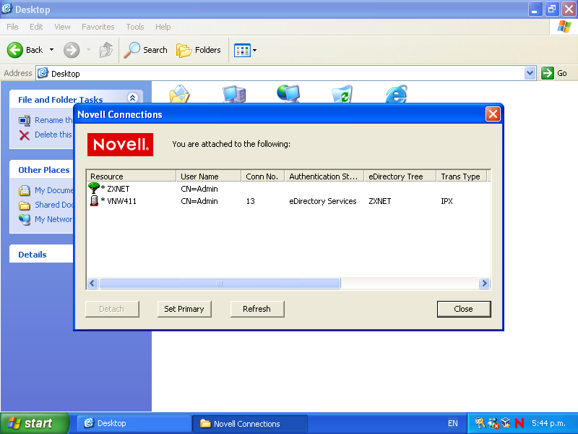Click the Novell Connections taskbar button
578x434 pixels.
(x=250, y=423)
